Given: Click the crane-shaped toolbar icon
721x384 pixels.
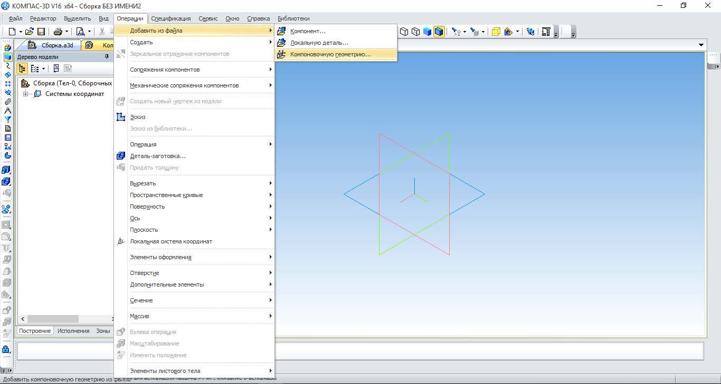Looking at the screenshot, I should point(546,32).
